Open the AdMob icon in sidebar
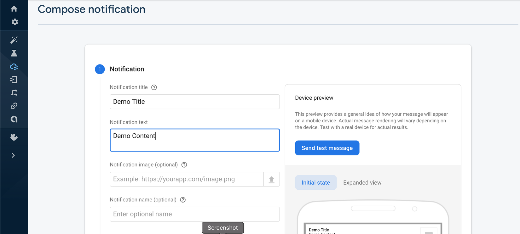This screenshot has height=234, width=520. 14,119
